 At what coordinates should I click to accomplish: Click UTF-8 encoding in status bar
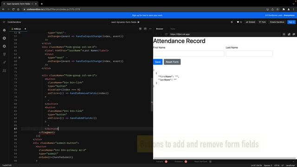pyautogui.click(x=277, y=166)
